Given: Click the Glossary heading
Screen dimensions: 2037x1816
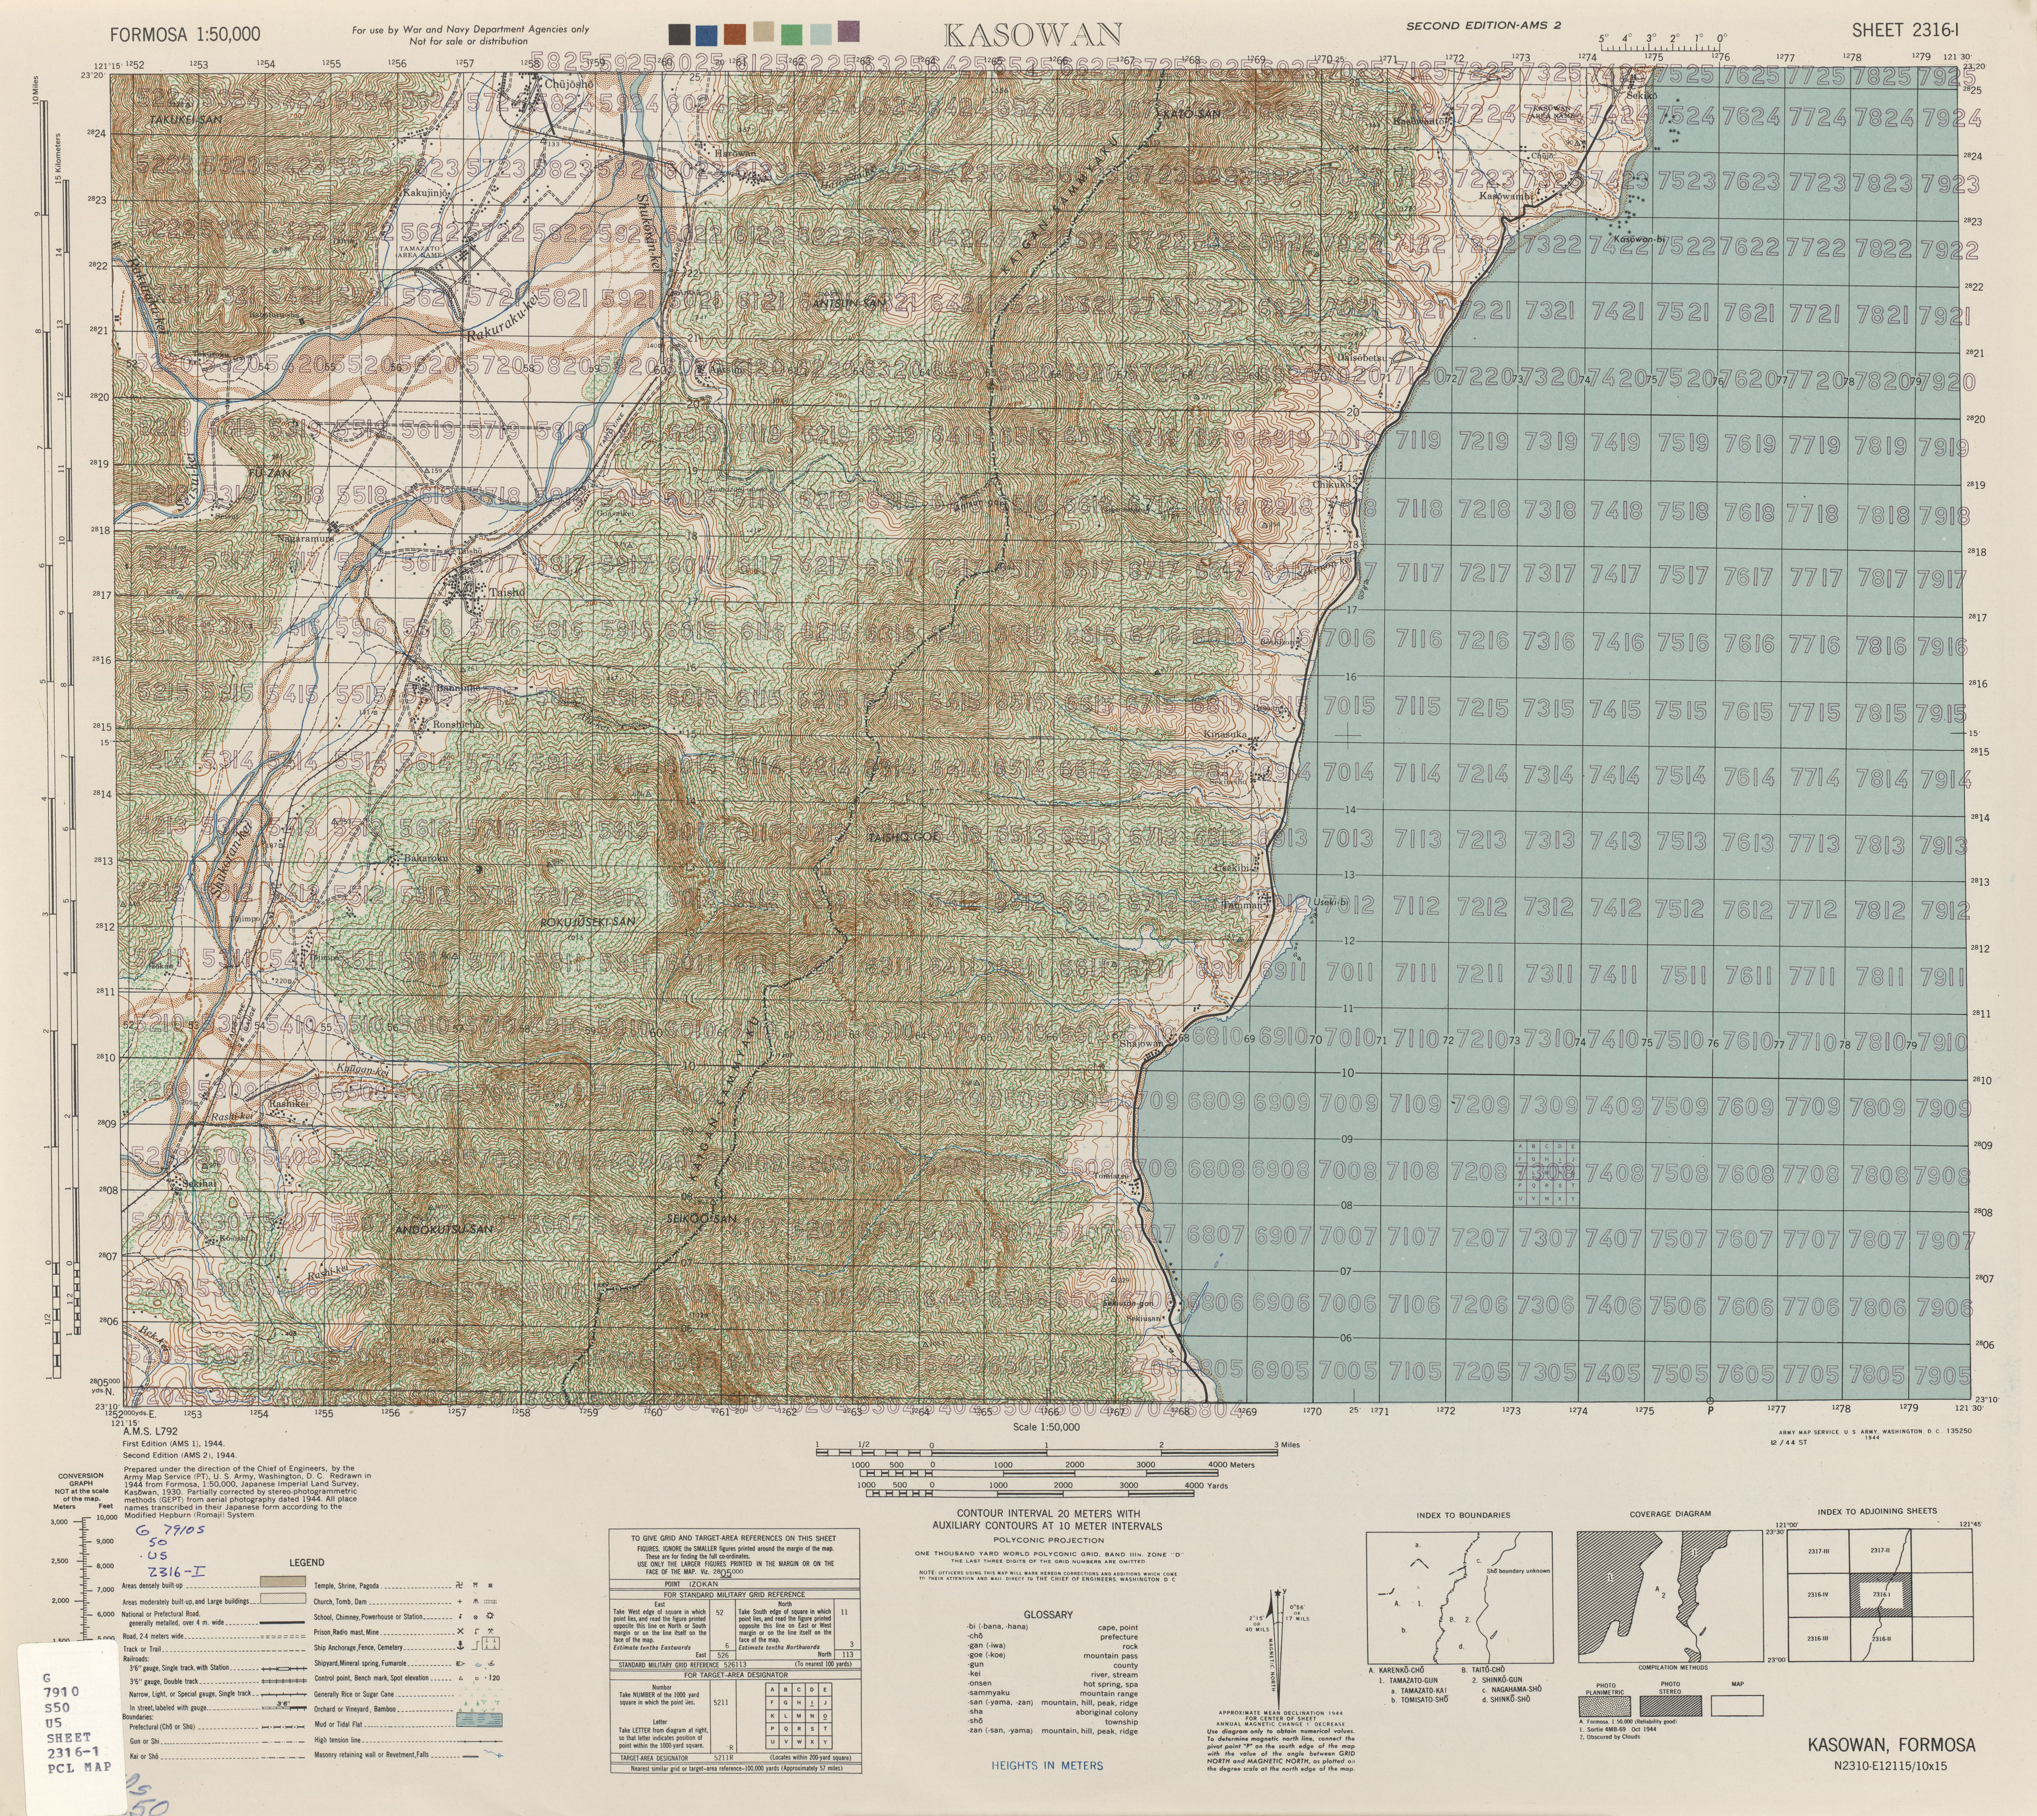Looking at the screenshot, I should [1048, 1614].
